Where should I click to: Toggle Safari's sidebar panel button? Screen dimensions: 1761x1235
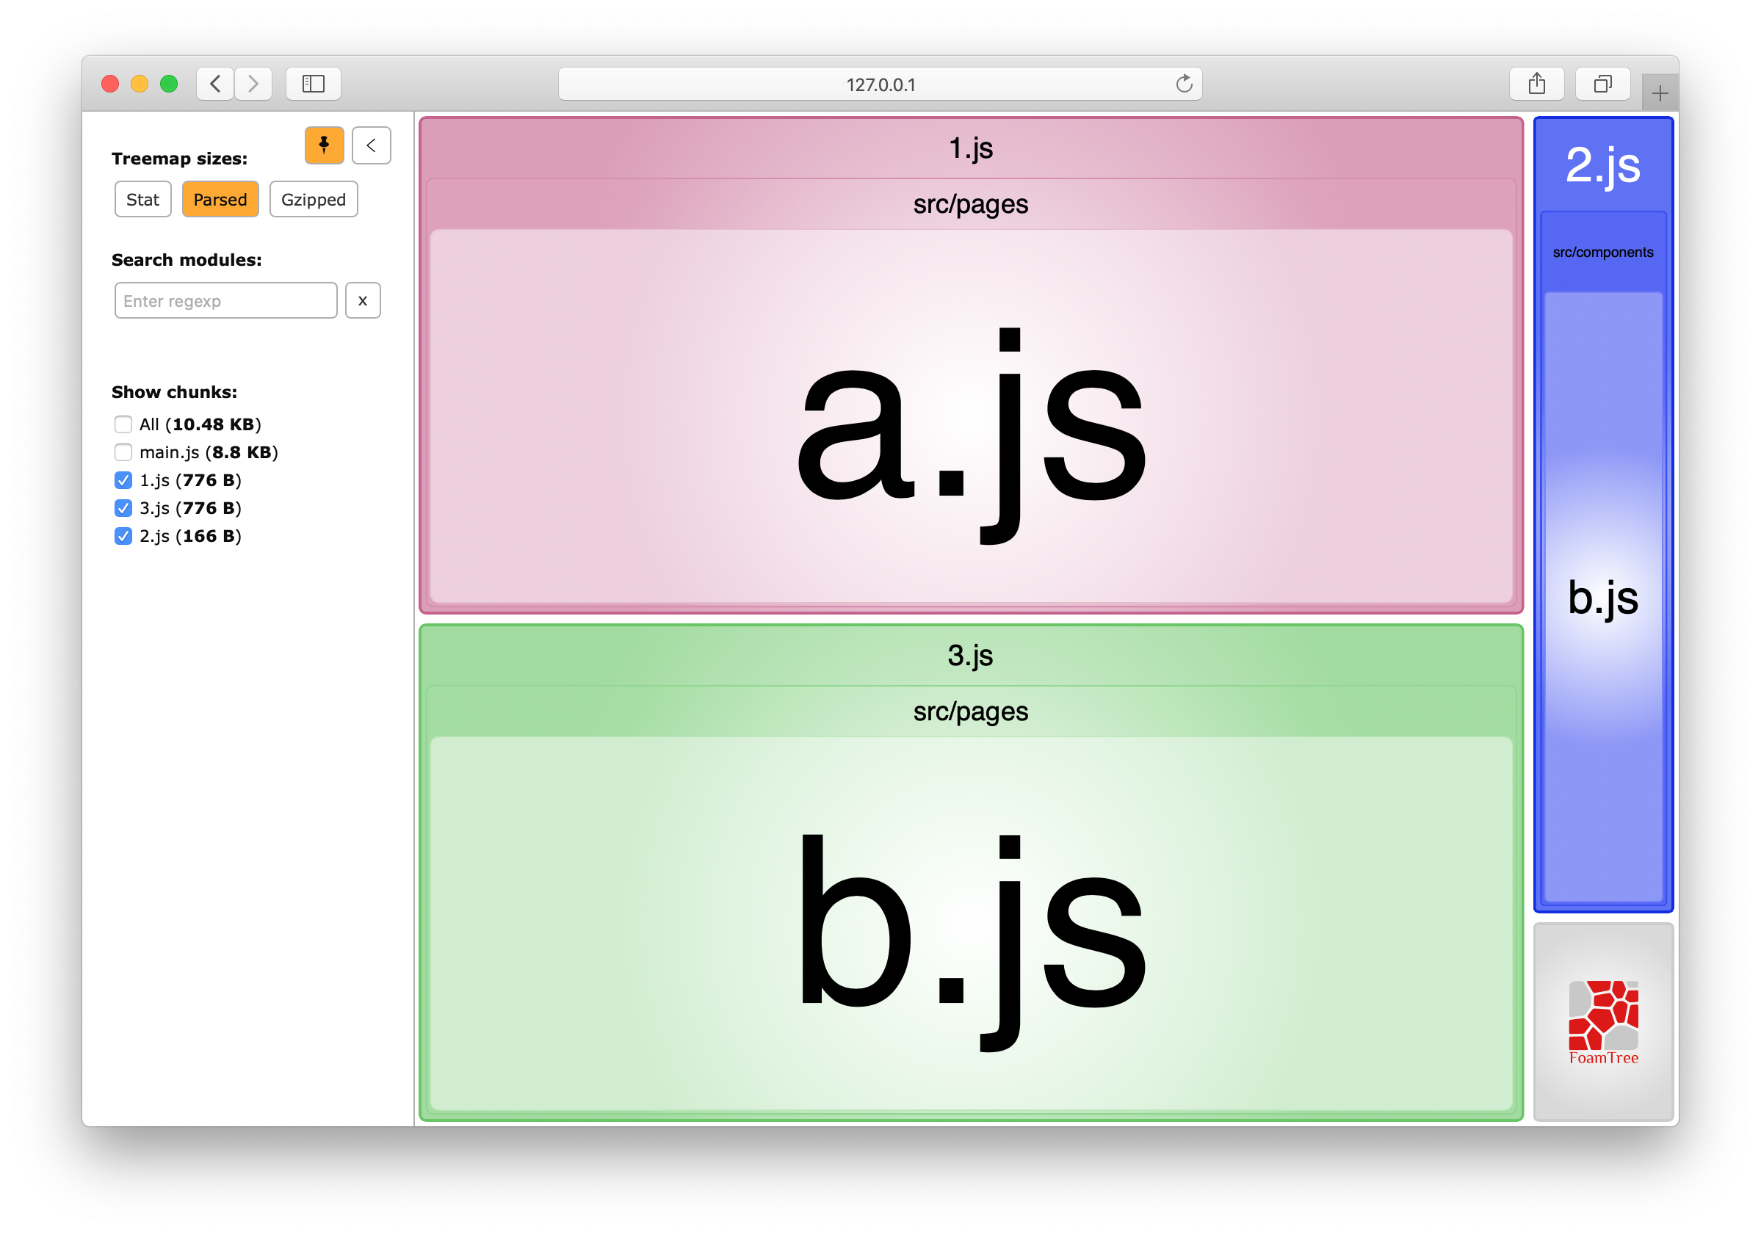coord(313,84)
